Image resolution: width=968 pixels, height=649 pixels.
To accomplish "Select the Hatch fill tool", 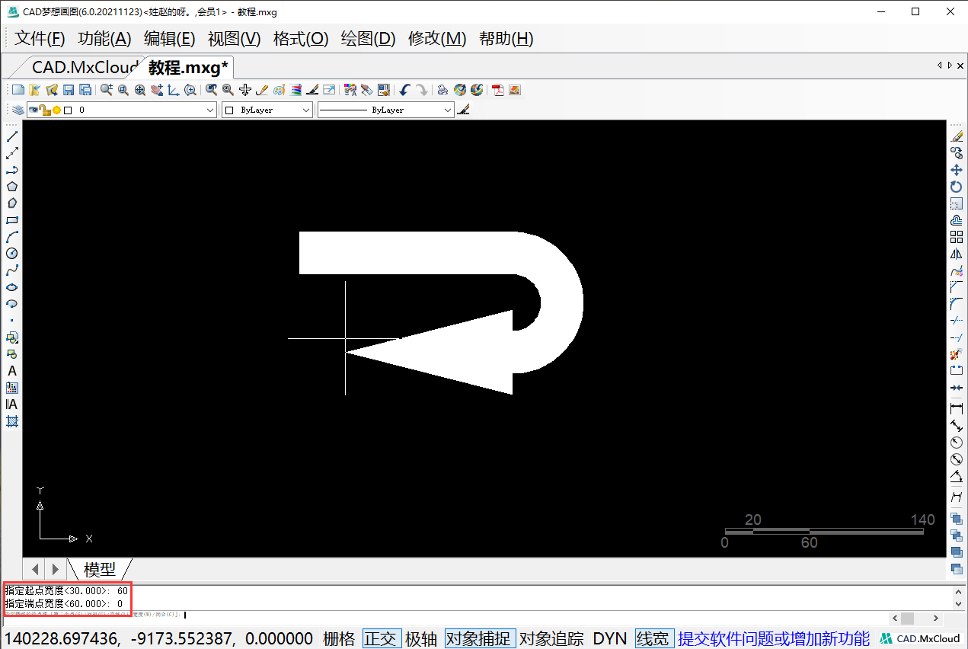I will 12,421.
